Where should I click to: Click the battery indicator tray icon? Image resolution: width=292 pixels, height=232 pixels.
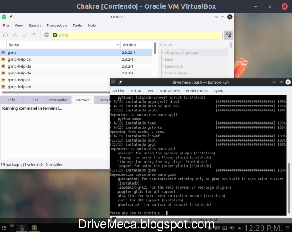217,228
